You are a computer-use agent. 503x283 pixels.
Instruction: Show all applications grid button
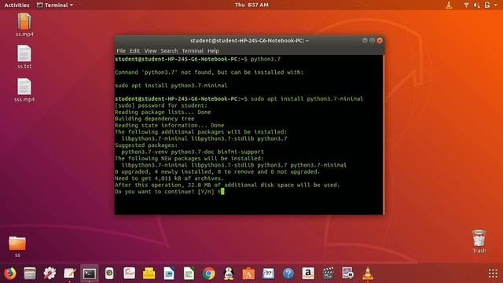(x=493, y=274)
